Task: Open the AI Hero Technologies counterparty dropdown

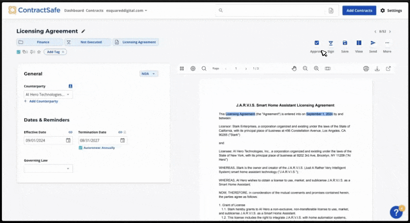Action: (x=48, y=94)
